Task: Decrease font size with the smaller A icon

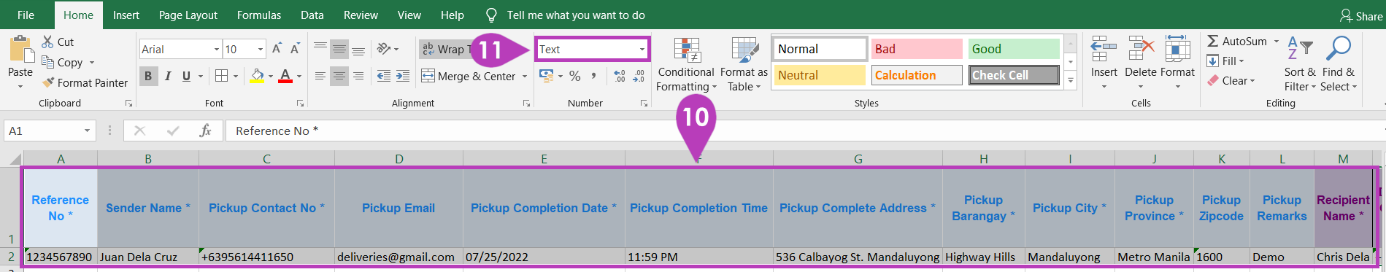Action: (295, 49)
